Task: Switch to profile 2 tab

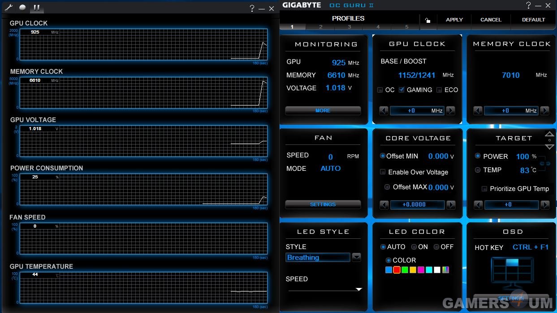Action: 320,27
